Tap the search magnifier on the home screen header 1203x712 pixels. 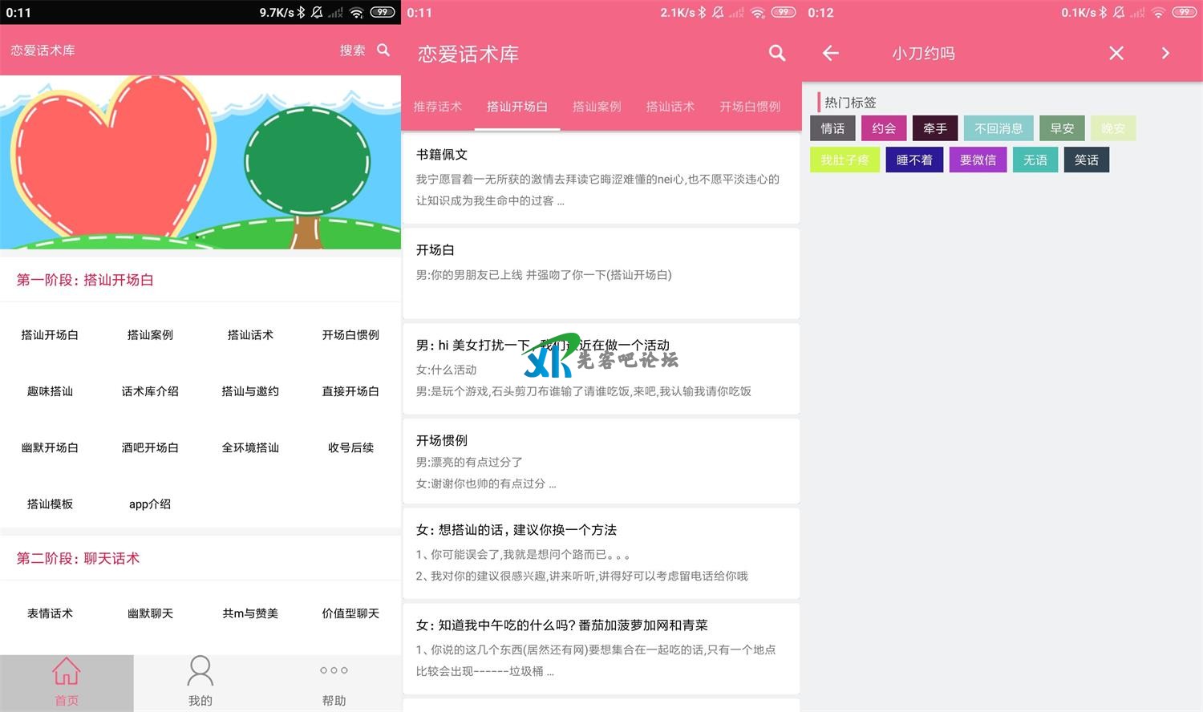point(383,50)
